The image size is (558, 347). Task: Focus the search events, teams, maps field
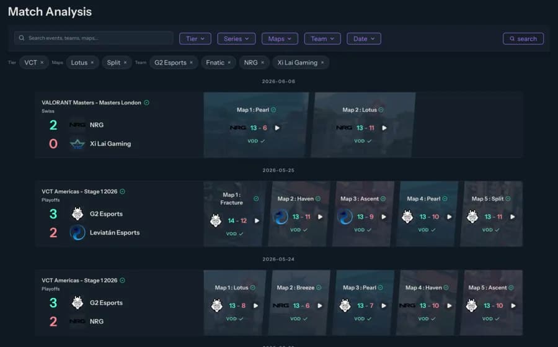[94, 38]
